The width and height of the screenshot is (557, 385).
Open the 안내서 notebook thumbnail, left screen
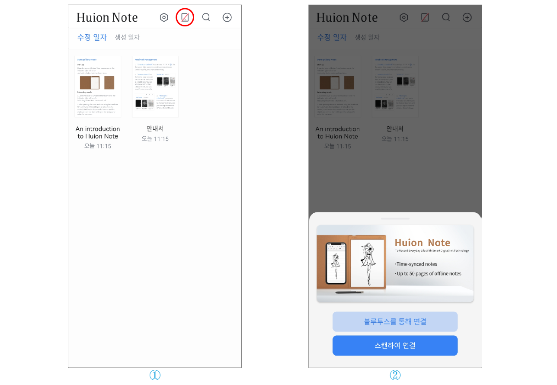pyautogui.click(x=155, y=86)
